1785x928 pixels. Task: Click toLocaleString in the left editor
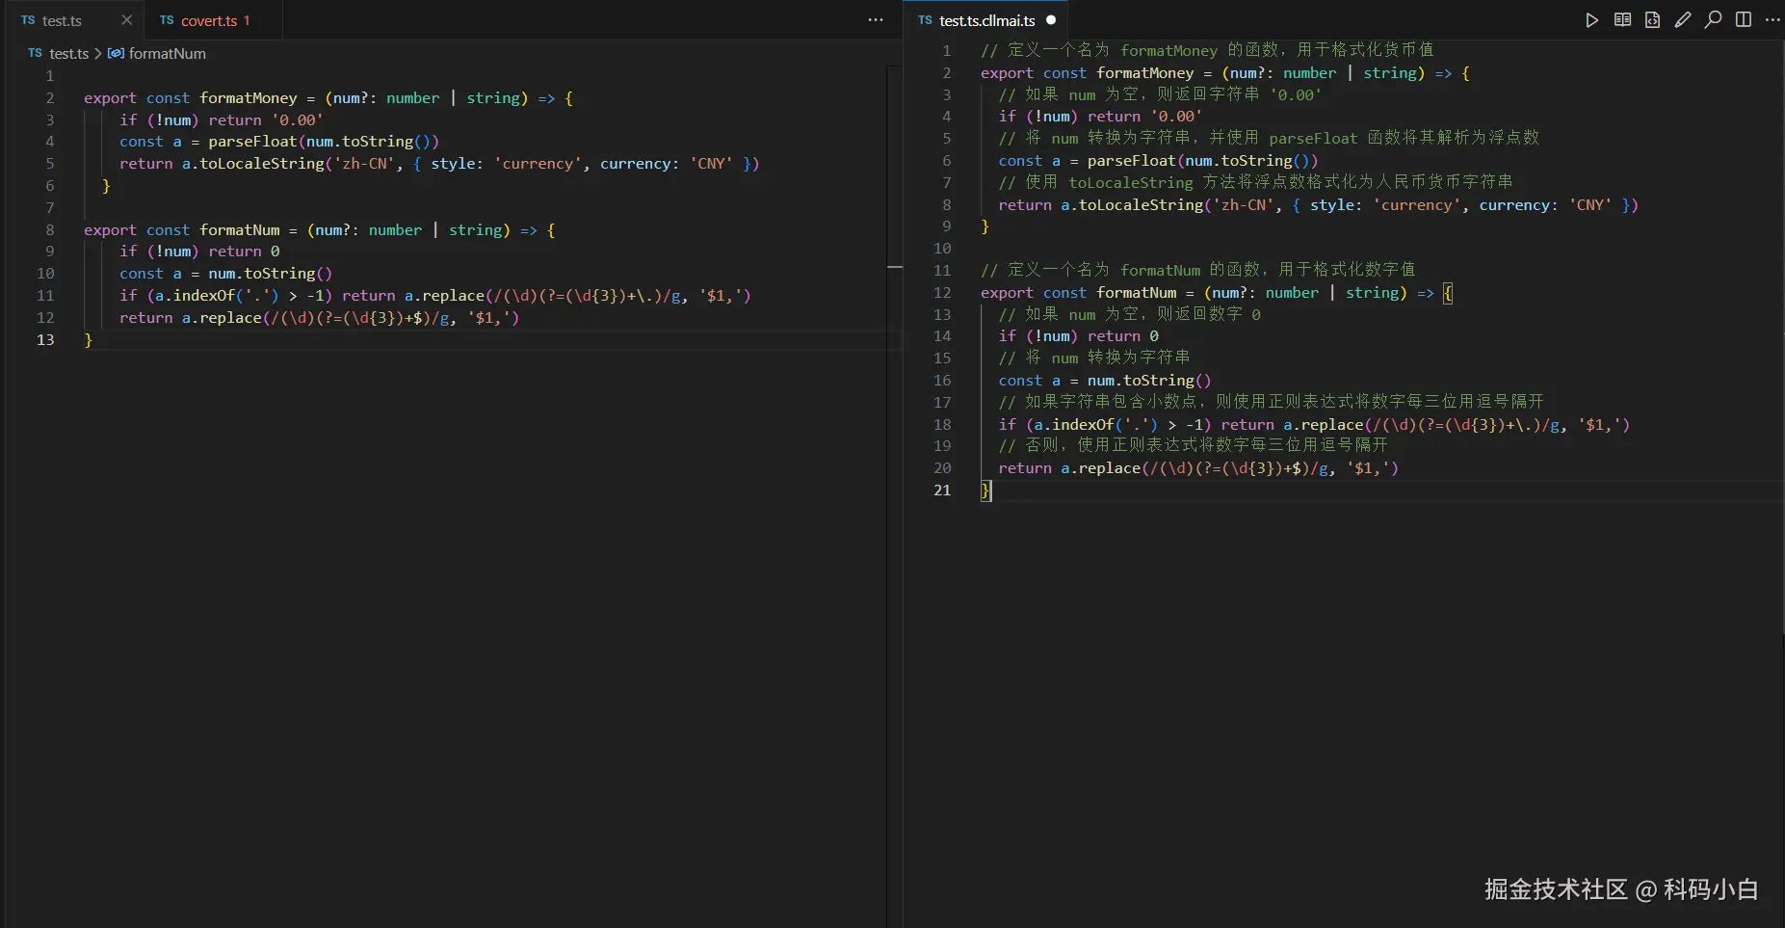coord(262,164)
